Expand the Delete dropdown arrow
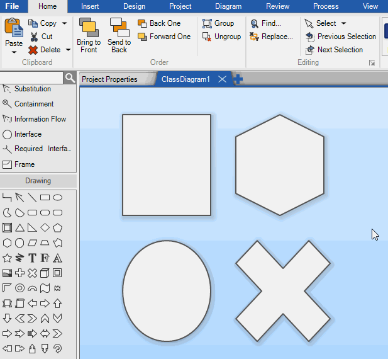This screenshot has height=359, width=388. 68,50
